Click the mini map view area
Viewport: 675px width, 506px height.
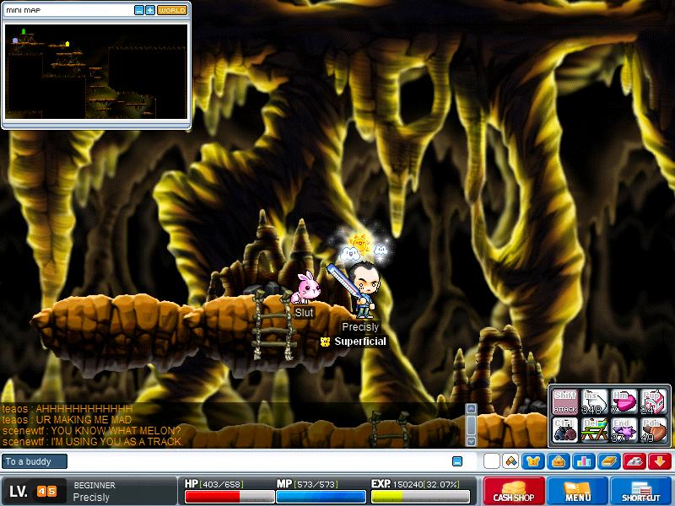click(96, 72)
